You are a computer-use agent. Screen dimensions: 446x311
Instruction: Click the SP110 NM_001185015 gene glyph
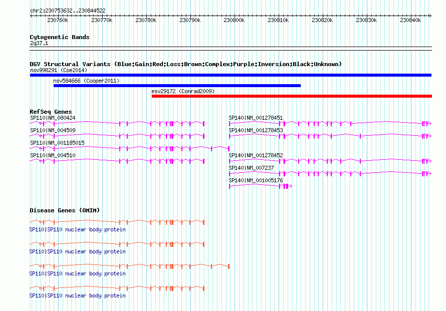pos(130,148)
